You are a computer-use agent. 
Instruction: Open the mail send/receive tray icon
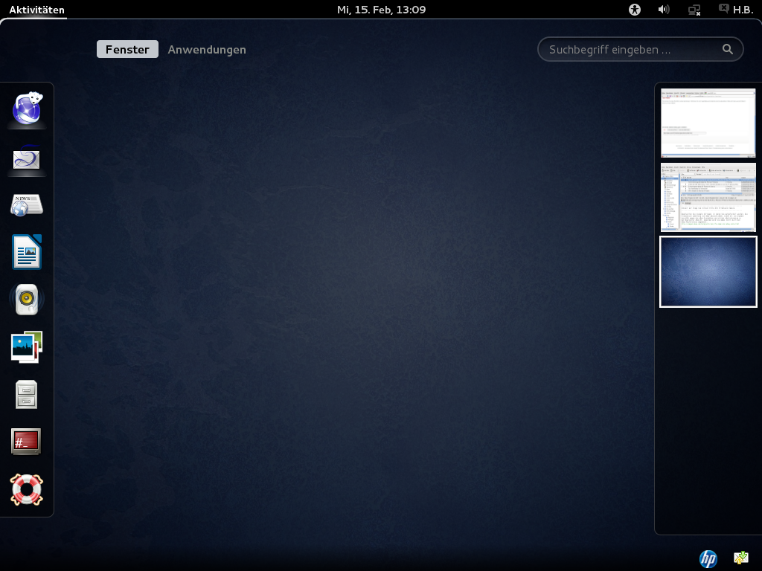click(x=740, y=558)
